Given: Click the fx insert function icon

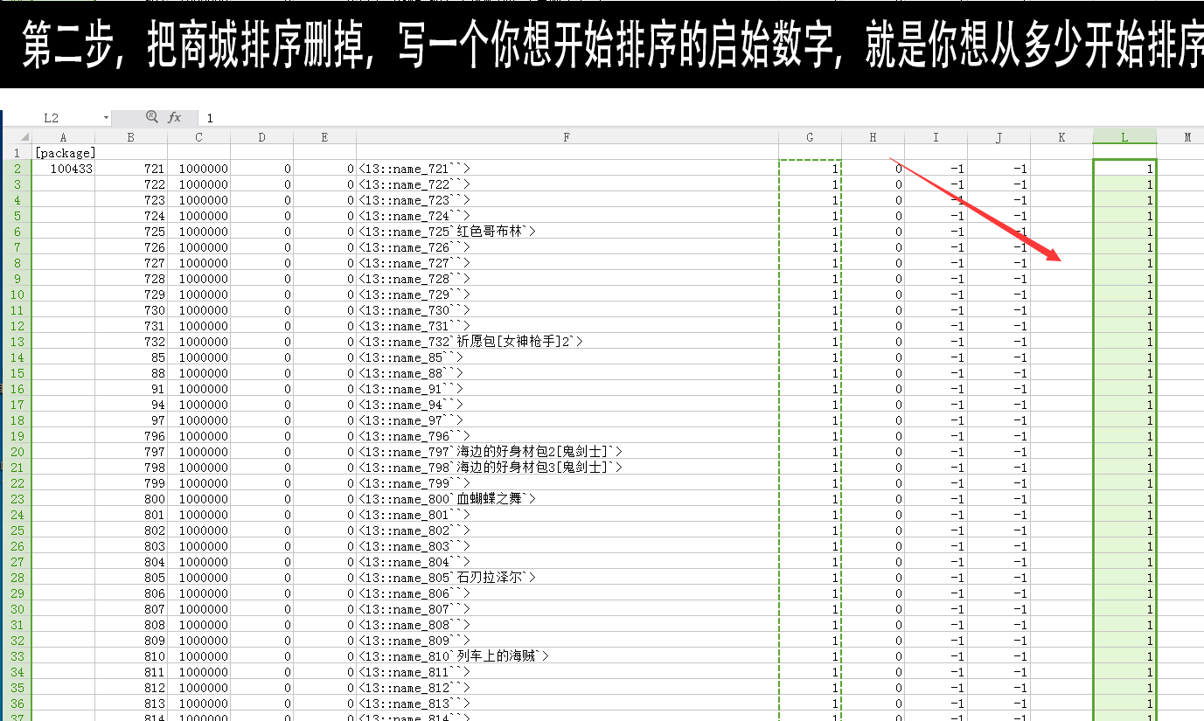Looking at the screenshot, I should click(175, 117).
